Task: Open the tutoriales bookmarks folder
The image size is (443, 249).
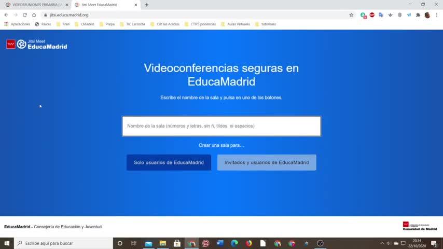Action: (265, 24)
